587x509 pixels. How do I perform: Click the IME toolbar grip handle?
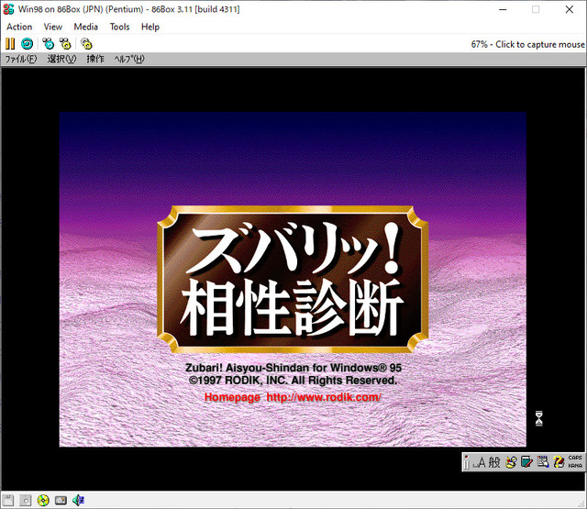coord(467,462)
